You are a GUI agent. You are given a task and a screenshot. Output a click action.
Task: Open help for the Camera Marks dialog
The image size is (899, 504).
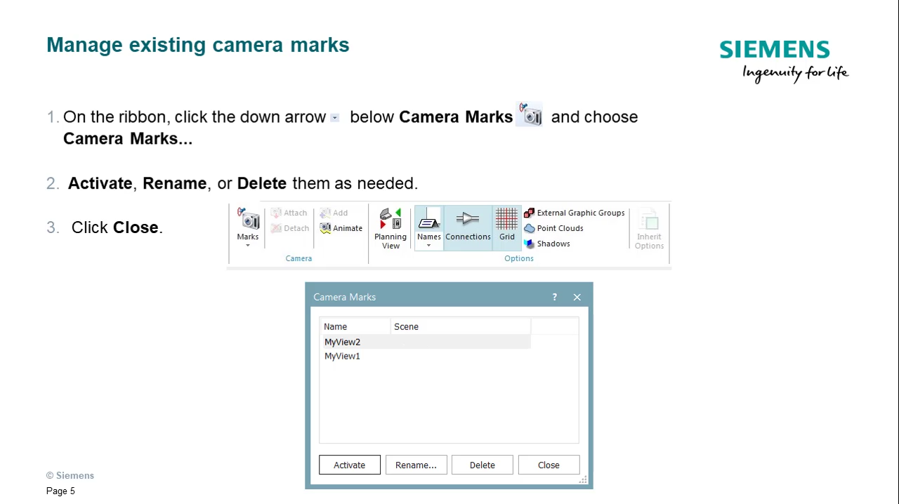[x=554, y=297]
